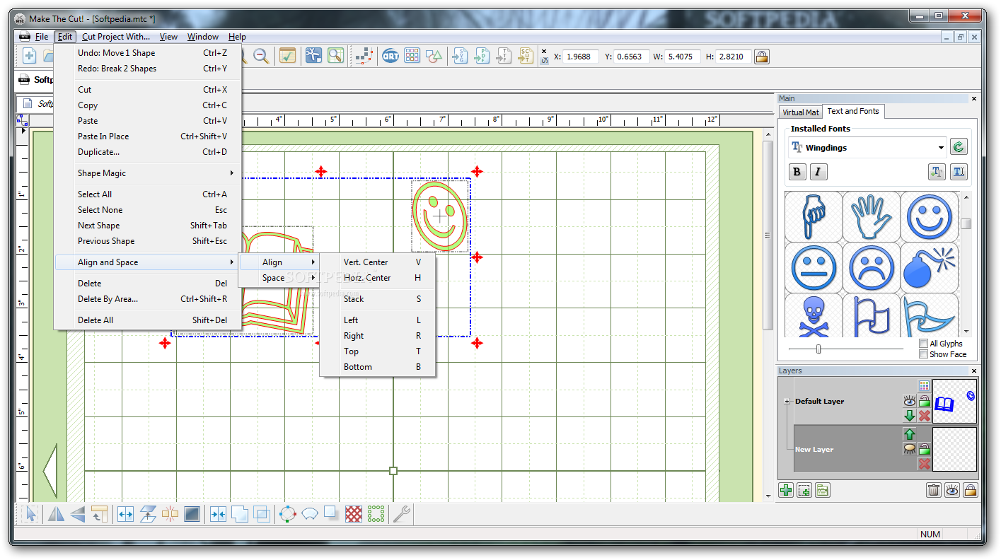The width and height of the screenshot is (1001, 560).
Task: Toggle the aspect ratio lock icon
Action: coord(761,56)
